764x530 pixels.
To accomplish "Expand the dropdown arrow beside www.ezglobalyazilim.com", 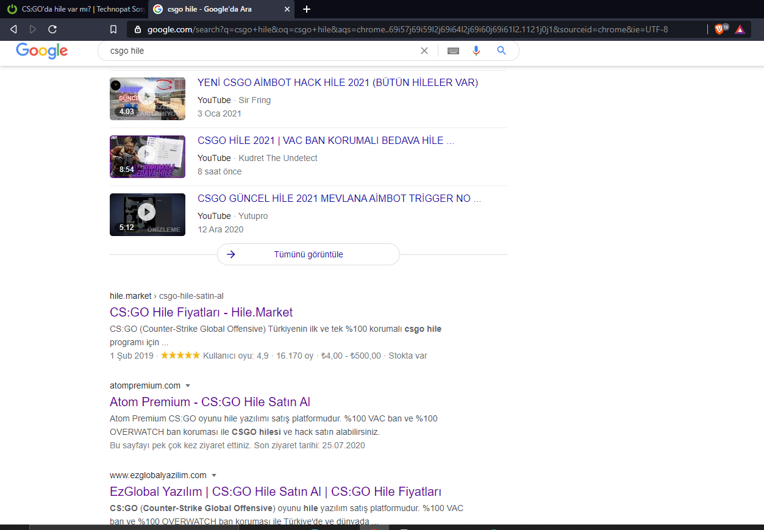I will [214, 475].
